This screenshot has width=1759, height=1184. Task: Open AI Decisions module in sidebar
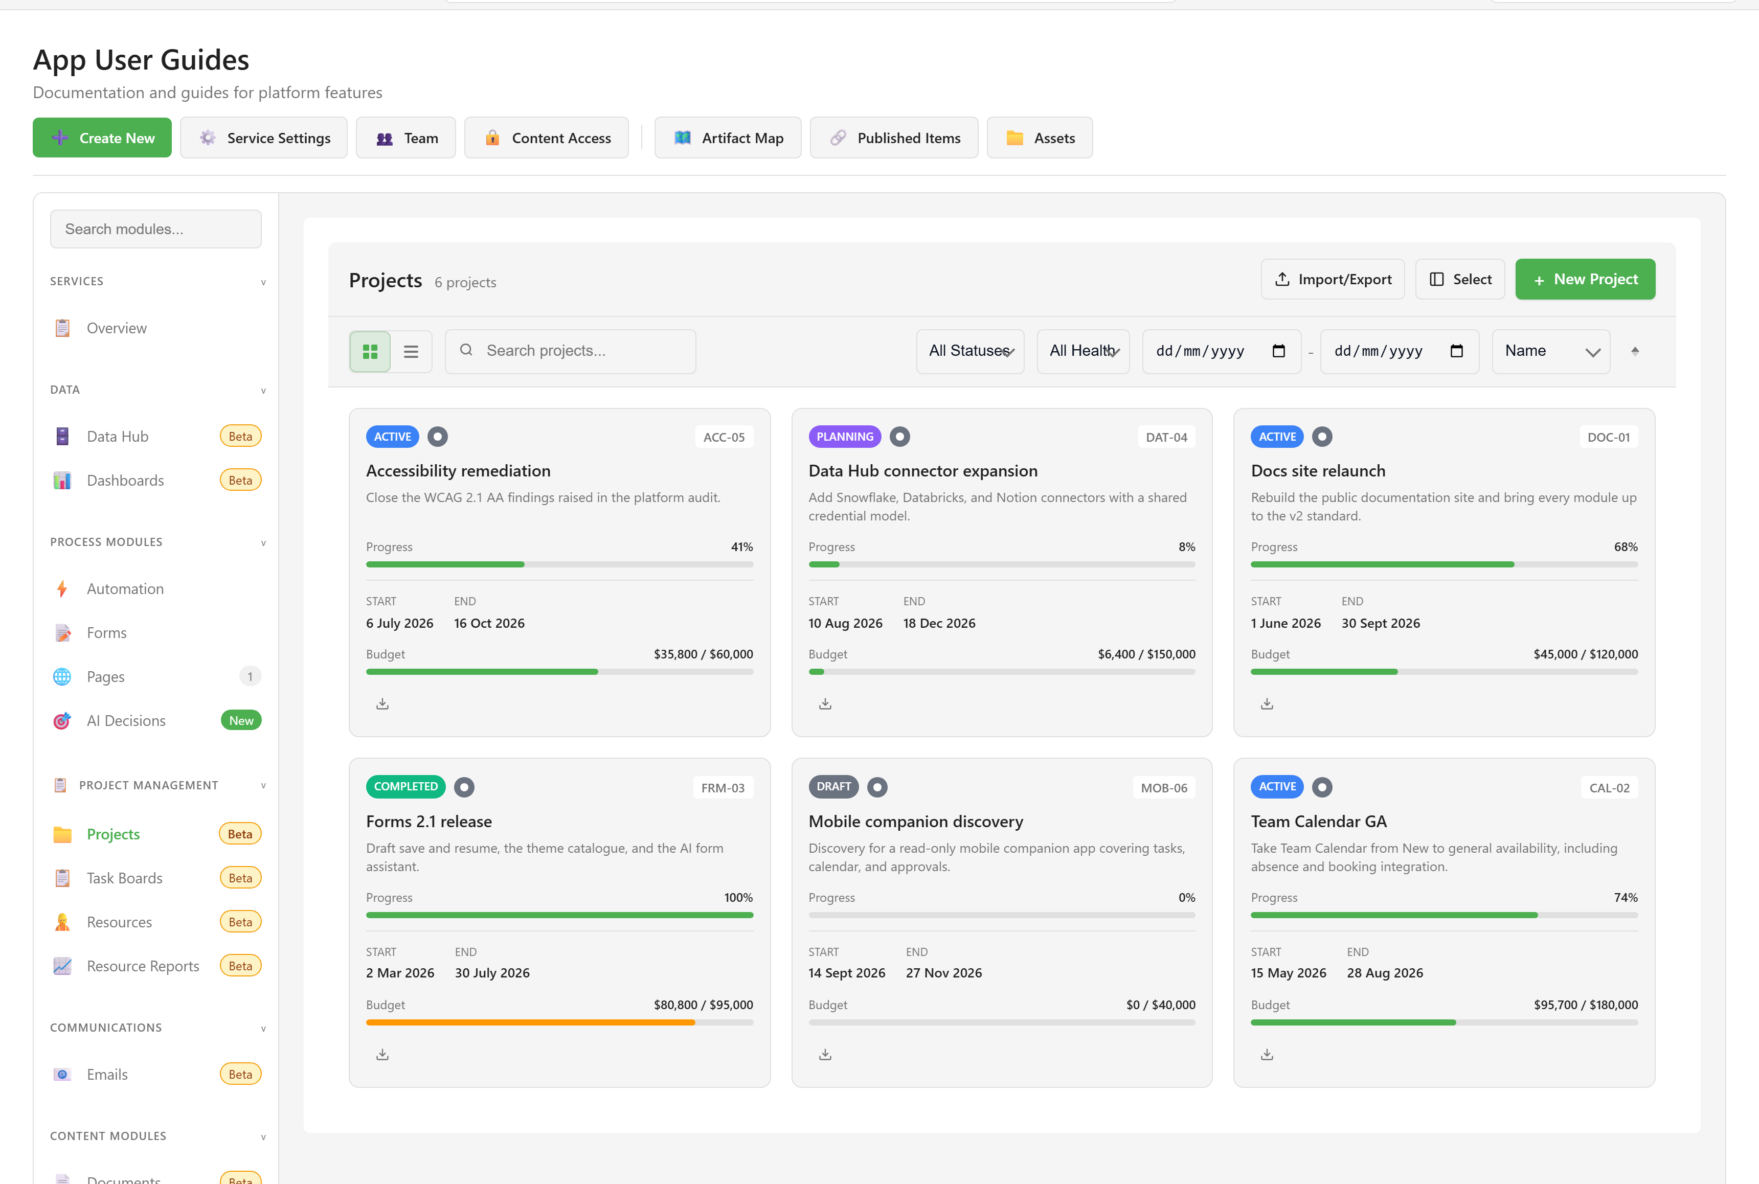pos(156,721)
